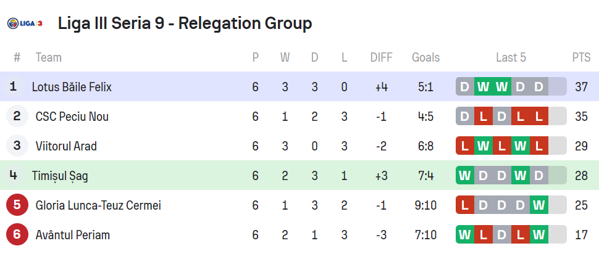The height and width of the screenshot is (267, 599).
Task: Click the Last 5 column header
Action: (x=511, y=57)
